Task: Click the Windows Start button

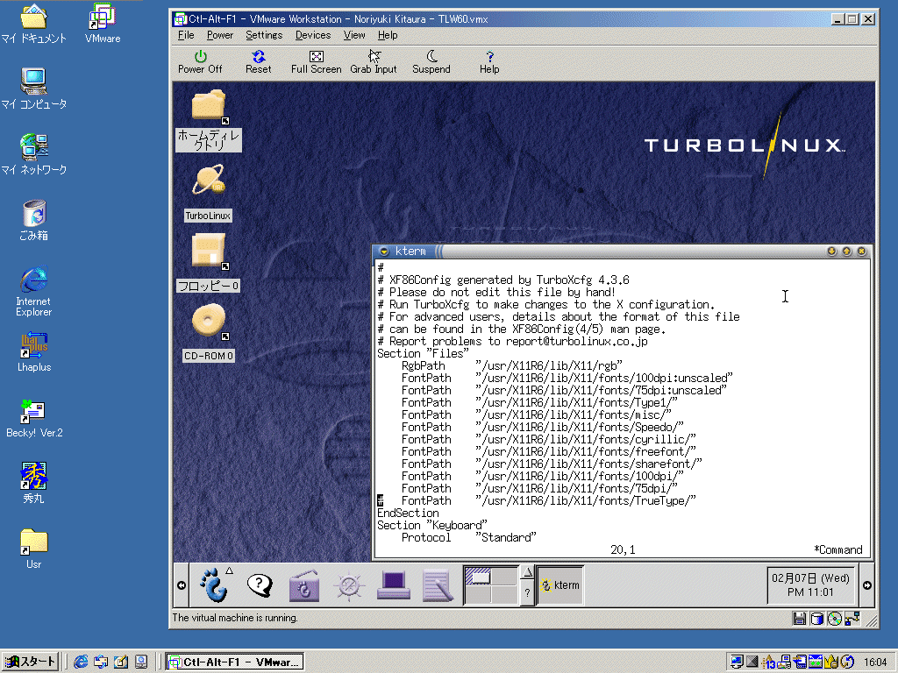Action: point(31,662)
